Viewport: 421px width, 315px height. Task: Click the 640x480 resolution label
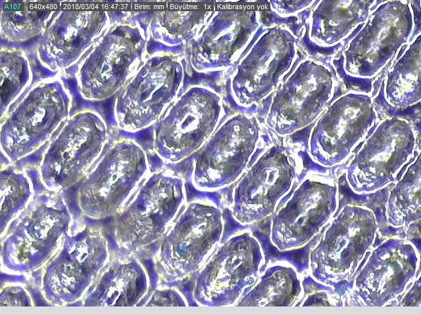(x=43, y=7)
